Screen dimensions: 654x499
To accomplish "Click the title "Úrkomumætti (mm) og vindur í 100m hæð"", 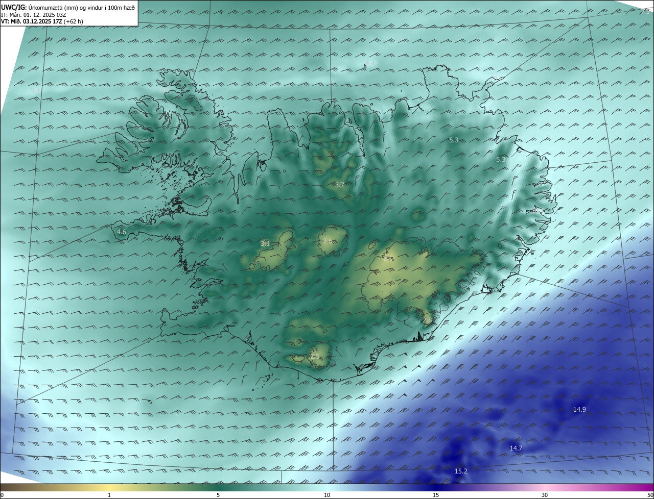I will 82,7.
